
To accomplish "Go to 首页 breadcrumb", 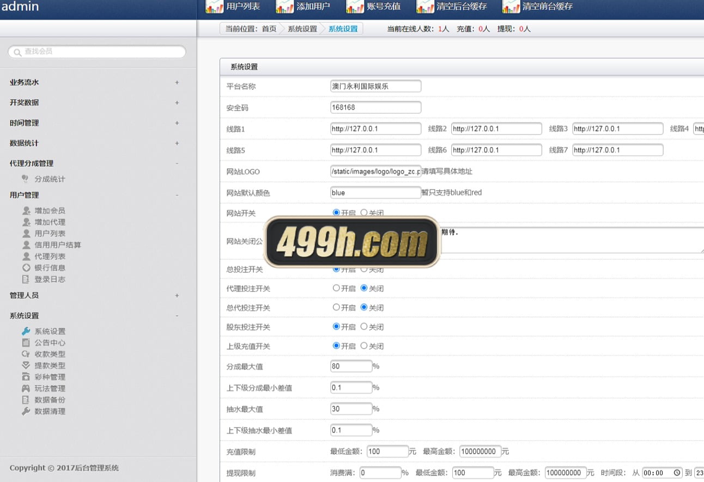I will pos(269,29).
